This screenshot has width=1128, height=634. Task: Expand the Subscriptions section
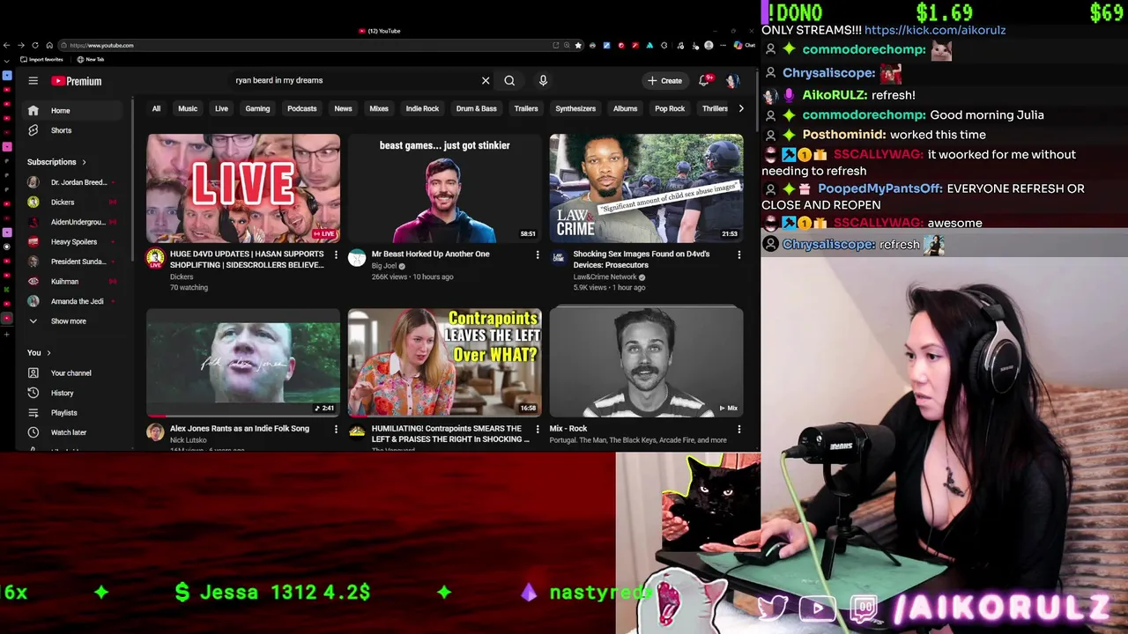(x=56, y=162)
